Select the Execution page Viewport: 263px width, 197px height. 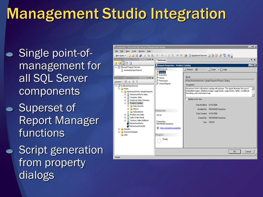click(x=163, y=75)
